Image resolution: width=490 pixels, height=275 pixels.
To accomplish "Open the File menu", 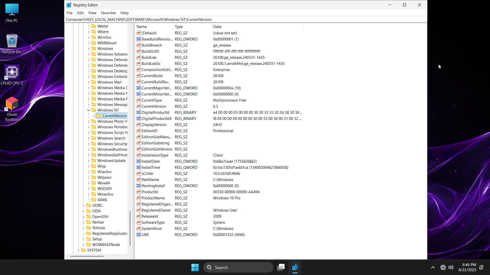I will tap(69, 13).
